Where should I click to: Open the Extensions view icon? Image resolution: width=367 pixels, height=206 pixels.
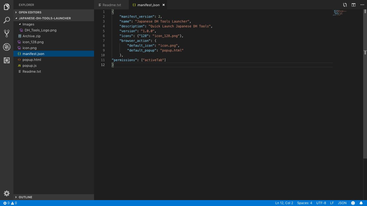point(7,60)
